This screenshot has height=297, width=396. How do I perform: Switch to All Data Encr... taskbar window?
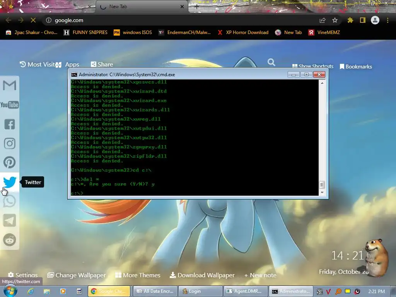point(155,291)
